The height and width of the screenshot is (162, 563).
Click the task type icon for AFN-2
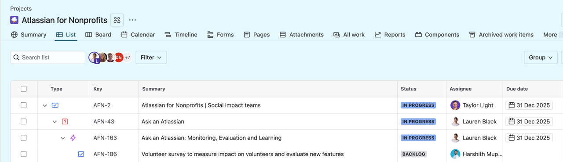(x=55, y=105)
